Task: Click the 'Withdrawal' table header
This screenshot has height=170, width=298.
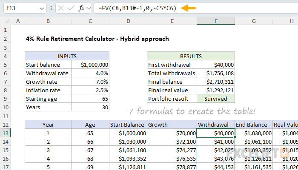Action: tap(216, 125)
